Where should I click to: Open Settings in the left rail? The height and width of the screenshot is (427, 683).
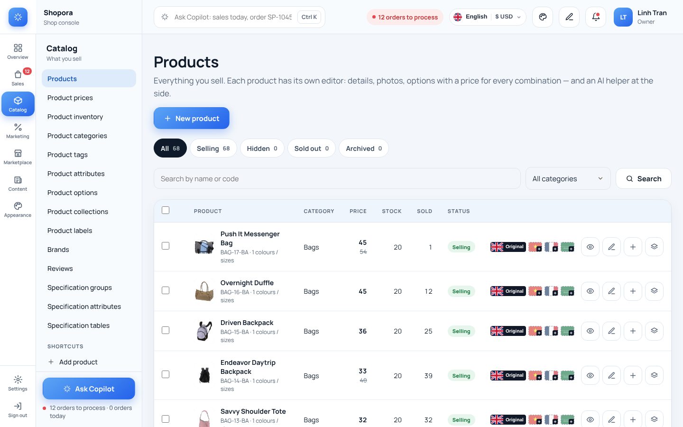tap(18, 383)
